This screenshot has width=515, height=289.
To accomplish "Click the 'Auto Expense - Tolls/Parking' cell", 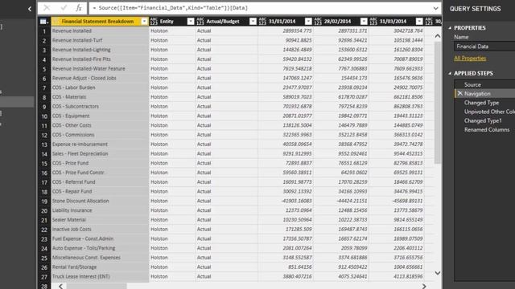I will pos(100,248).
